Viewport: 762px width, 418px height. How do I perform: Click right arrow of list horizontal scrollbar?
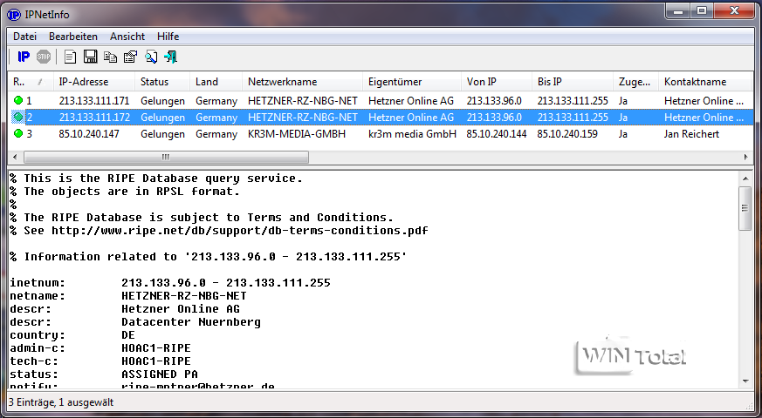tap(746, 157)
